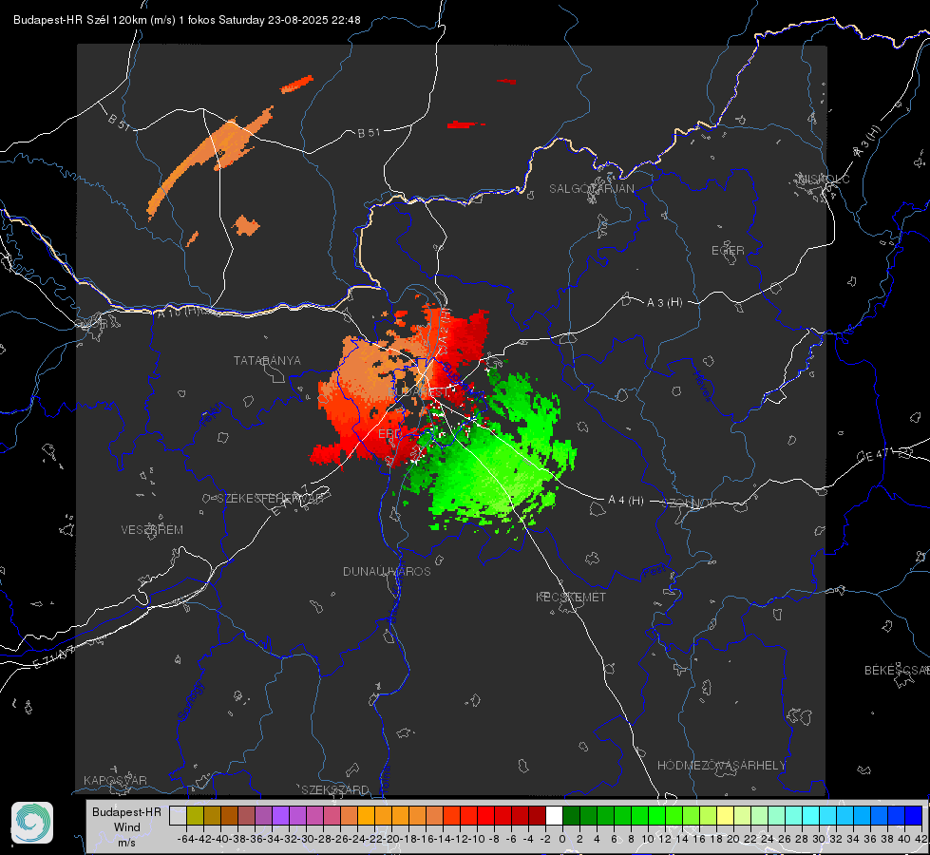Viewport: 930px width, 855px height.
Task: Select the cyan swatch between 28 and 30
Action: tap(810, 815)
